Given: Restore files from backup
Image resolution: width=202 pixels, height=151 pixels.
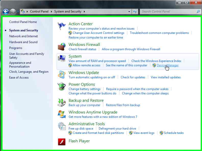Looking at the screenshot, I should click(x=123, y=105).
